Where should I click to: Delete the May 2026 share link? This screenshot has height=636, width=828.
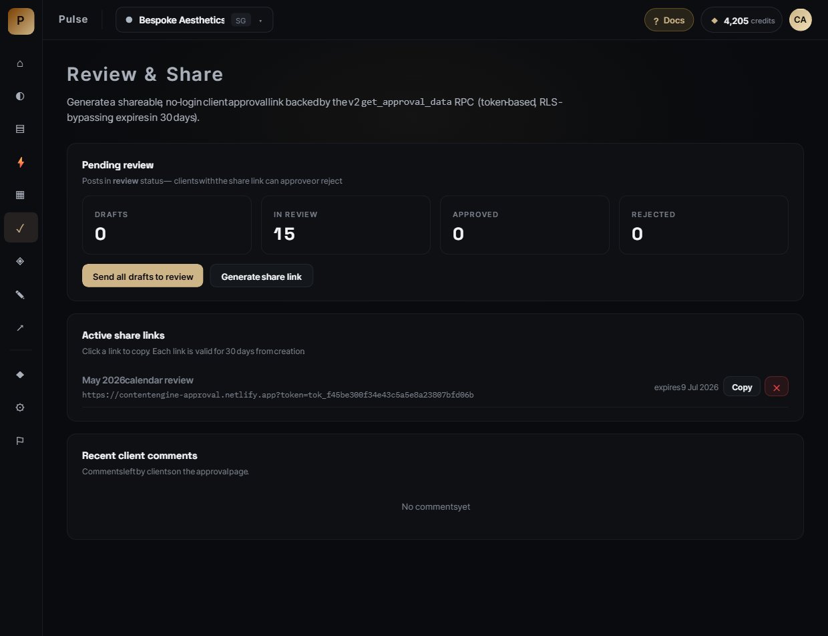pos(777,387)
